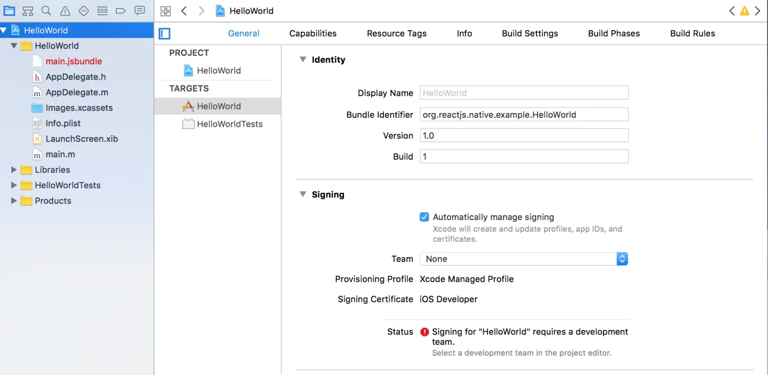Select main.jsbundle in the file list
This screenshot has height=375, width=768.
74,61
